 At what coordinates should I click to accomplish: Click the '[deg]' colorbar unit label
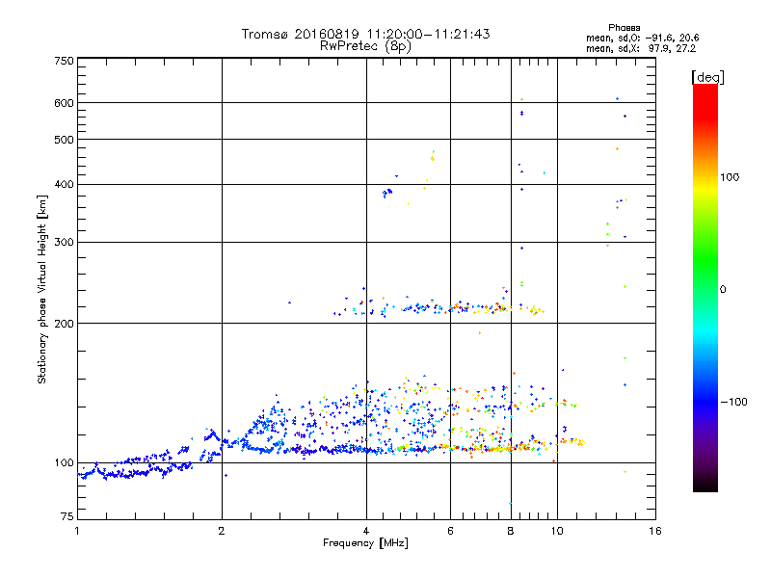(x=707, y=77)
